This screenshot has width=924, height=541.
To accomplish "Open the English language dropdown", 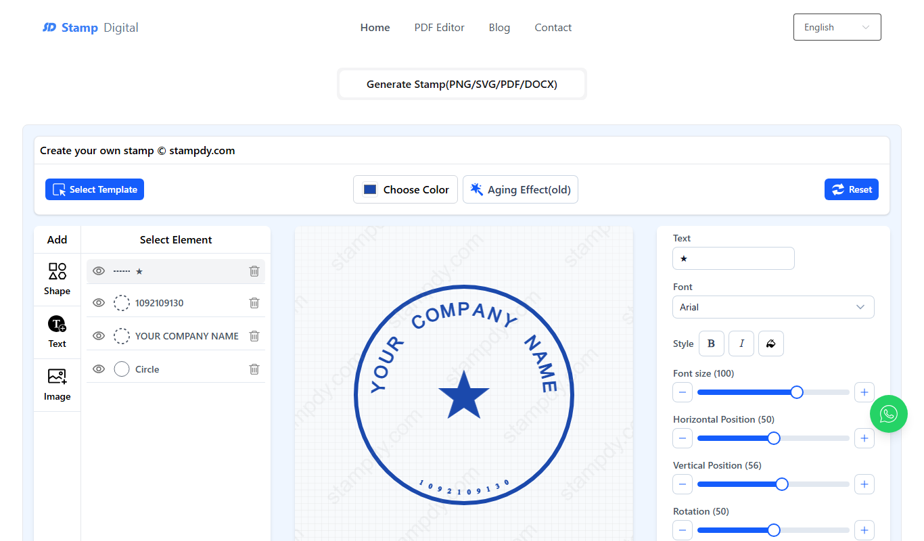I will pyautogui.click(x=837, y=27).
